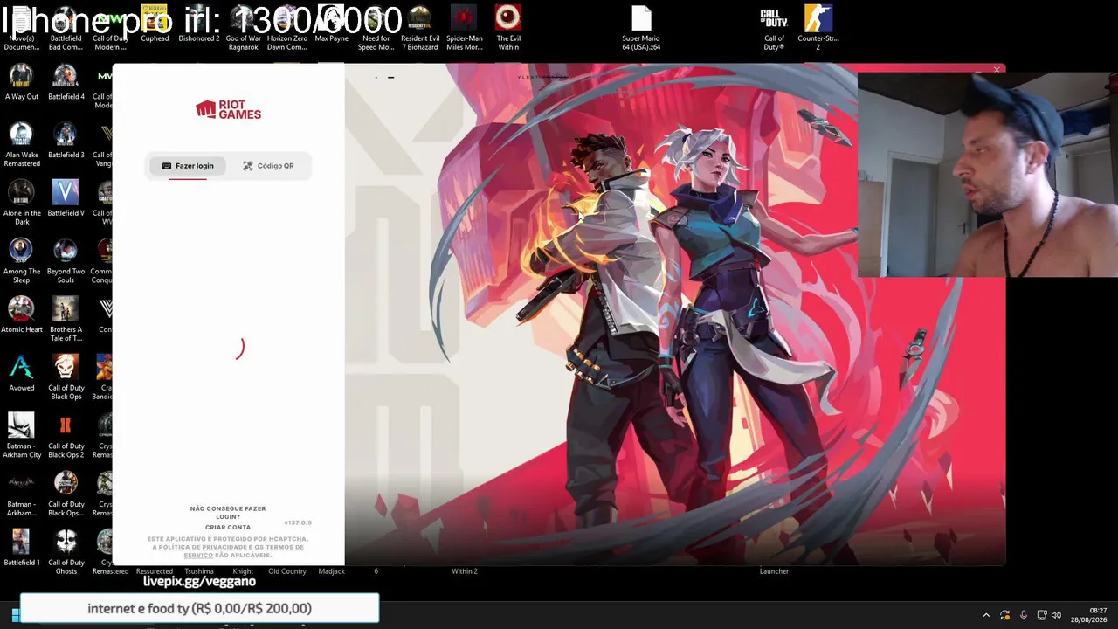
Task: Open Spider-Man Miles Morales desktop icon
Action: (x=464, y=28)
